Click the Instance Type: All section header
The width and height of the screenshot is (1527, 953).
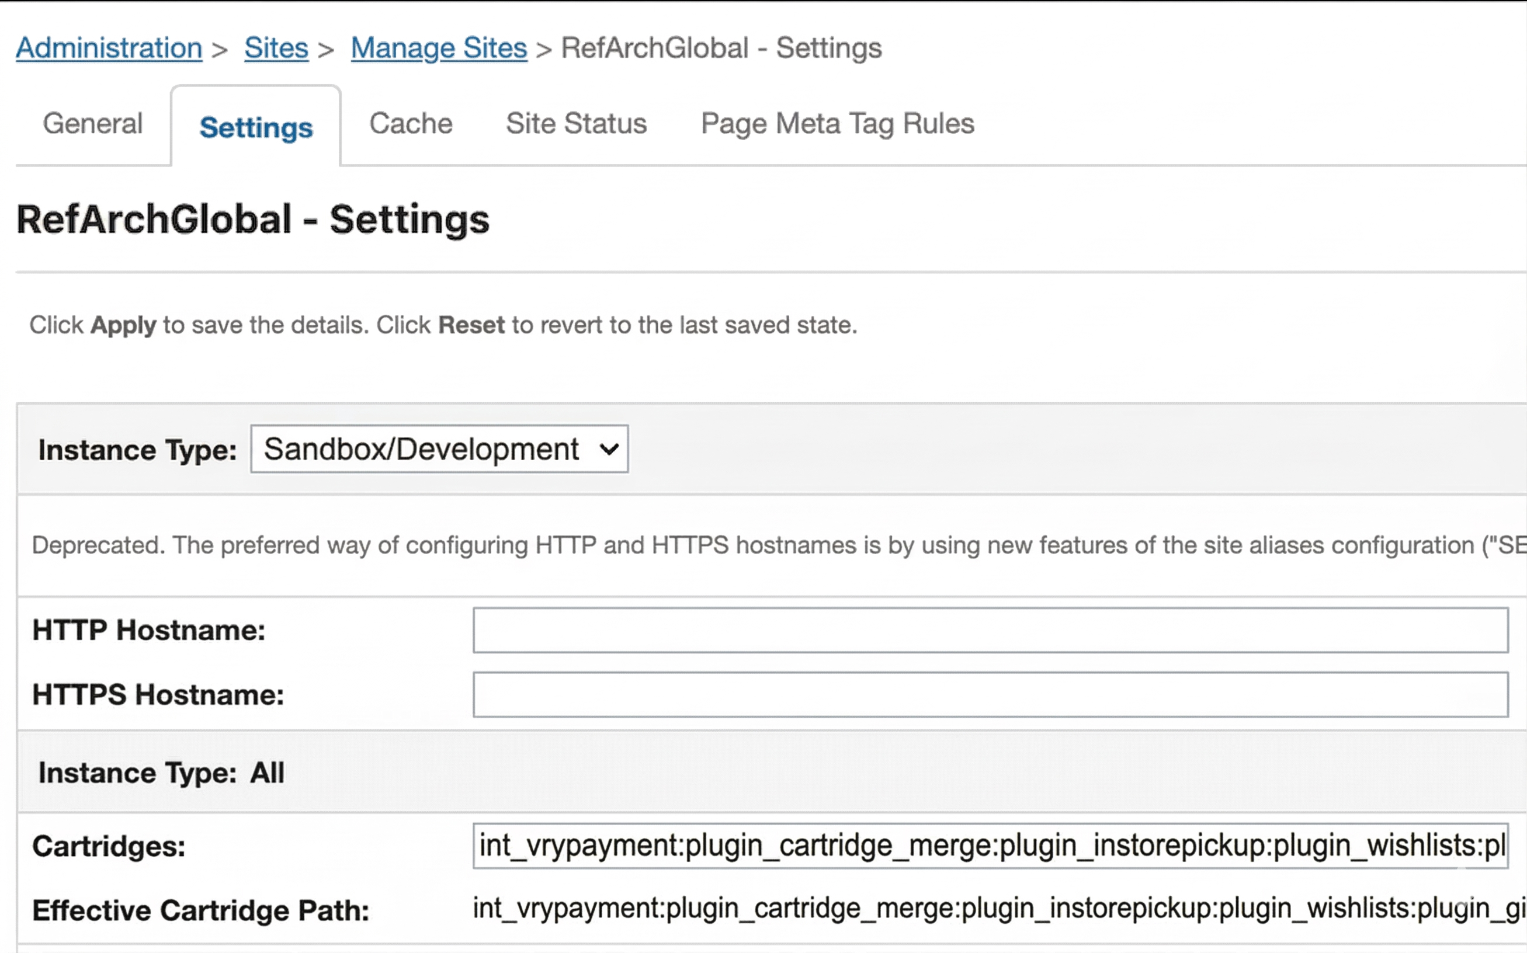161,773
